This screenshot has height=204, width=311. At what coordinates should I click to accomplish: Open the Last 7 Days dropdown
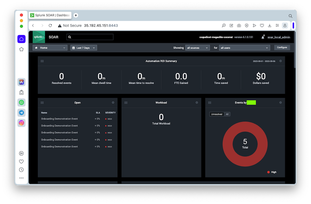[x=84, y=48]
